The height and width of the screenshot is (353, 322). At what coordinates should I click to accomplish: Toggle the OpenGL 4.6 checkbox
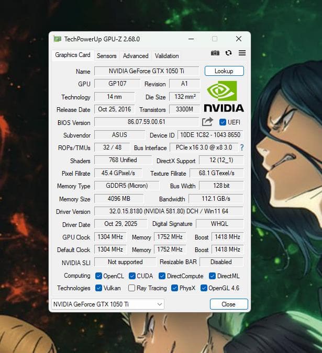(x=204, y=288)
